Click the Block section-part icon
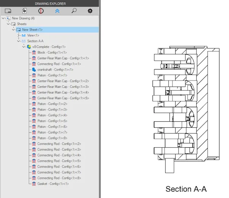 click(34, 53)
